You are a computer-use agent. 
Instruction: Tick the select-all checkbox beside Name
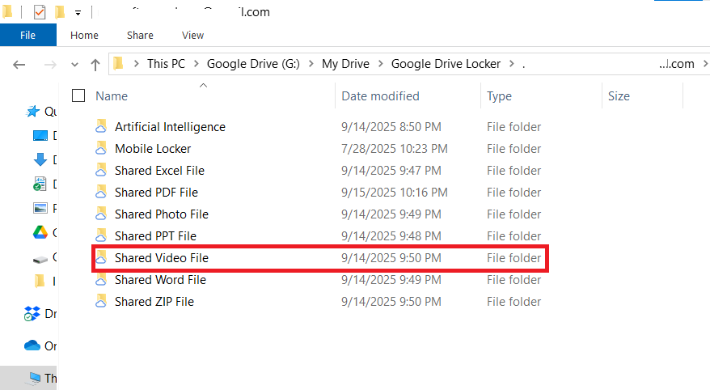[78, 95]
